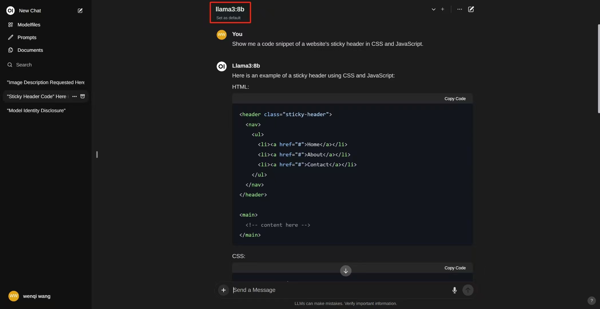
Task: Click the Contact list item code line
Action: point(307,165)
